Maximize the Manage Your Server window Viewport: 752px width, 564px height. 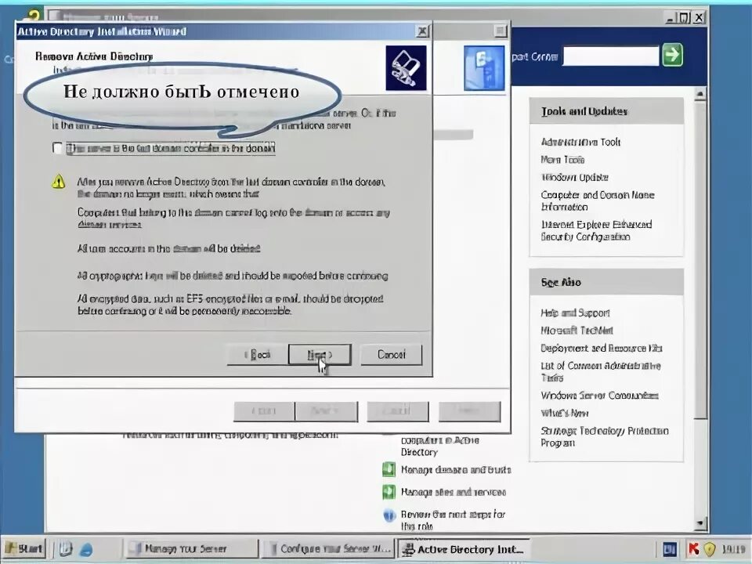pos(685,18)
